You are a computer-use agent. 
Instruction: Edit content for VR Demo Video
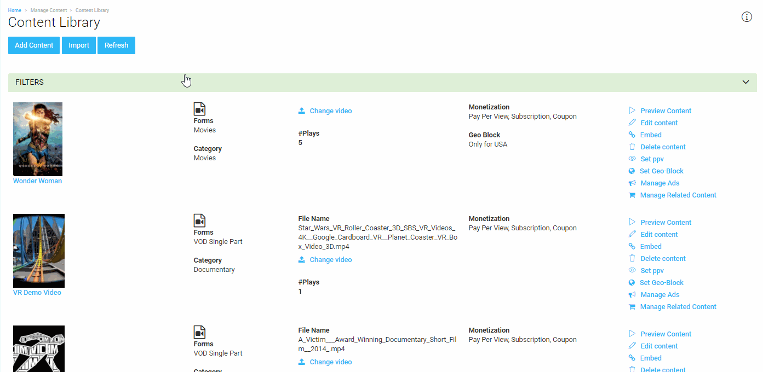pyautogui.click(x=659, y=235)
